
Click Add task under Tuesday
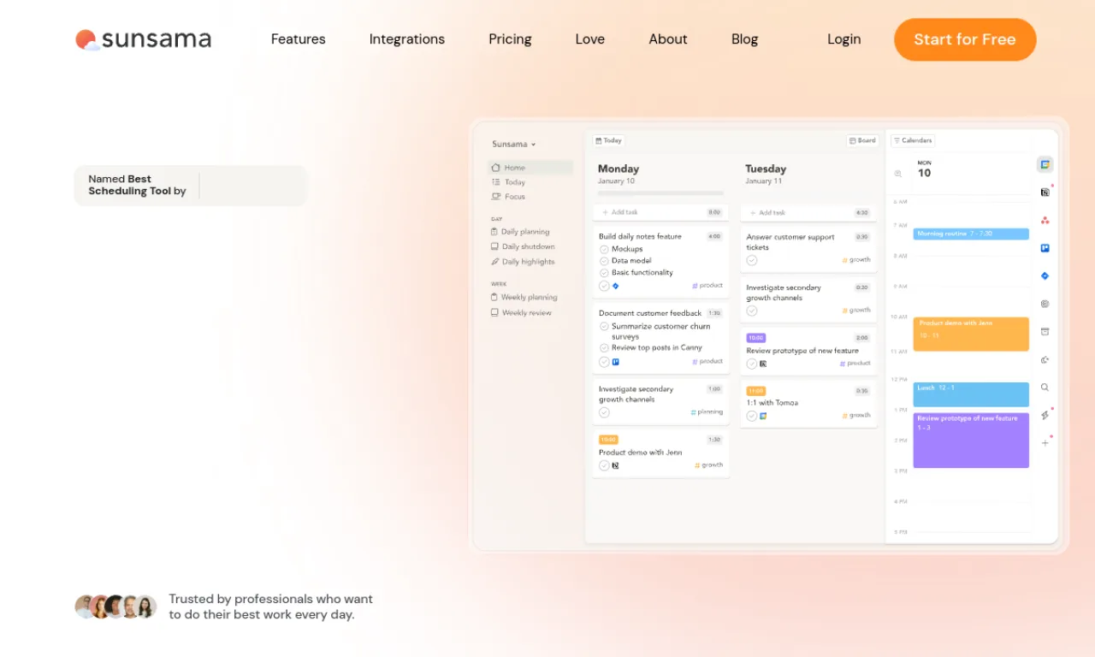[808, 212]
